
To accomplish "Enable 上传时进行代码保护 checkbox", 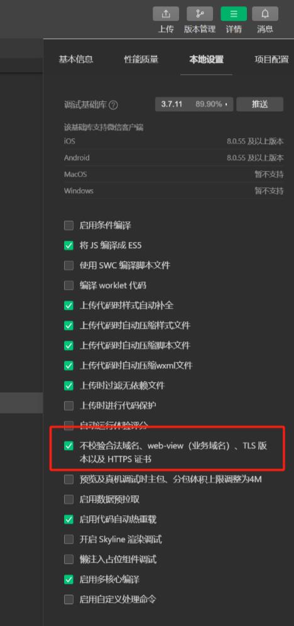I will click(69, 405).
